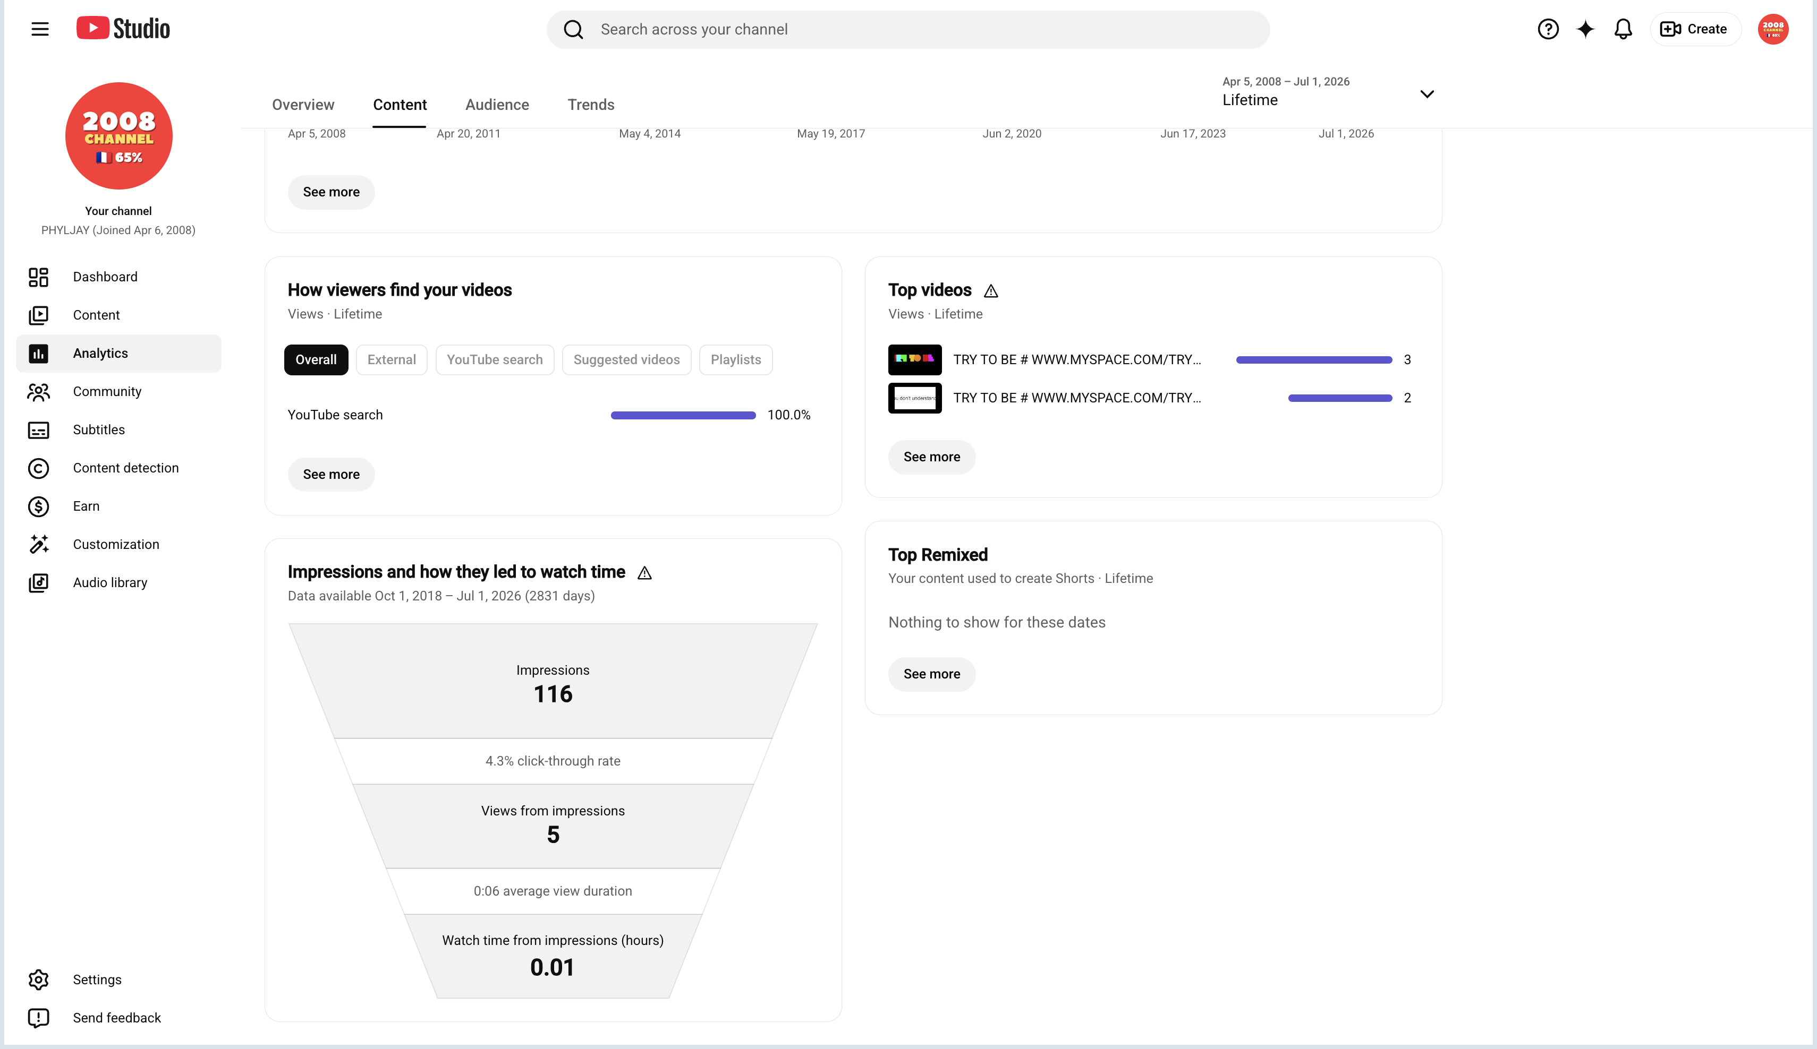Expand the Lifetime date range dropdown
The height and width of the screenshot is (1049, 1817).
tap(1328, 92)
